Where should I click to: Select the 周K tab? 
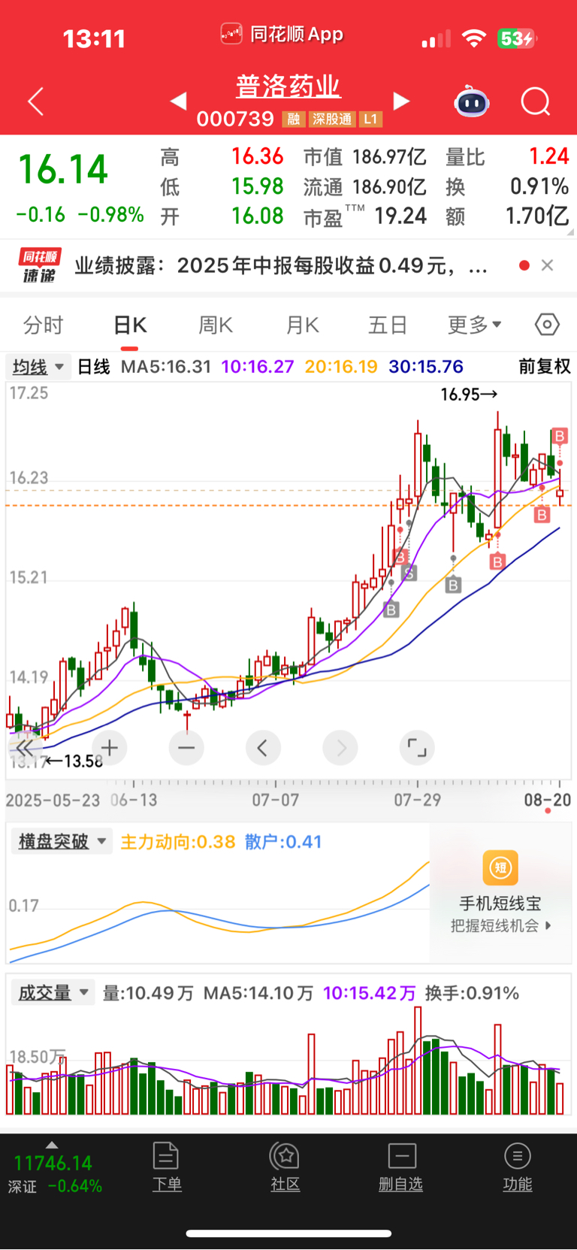click(x=216, y=325)
